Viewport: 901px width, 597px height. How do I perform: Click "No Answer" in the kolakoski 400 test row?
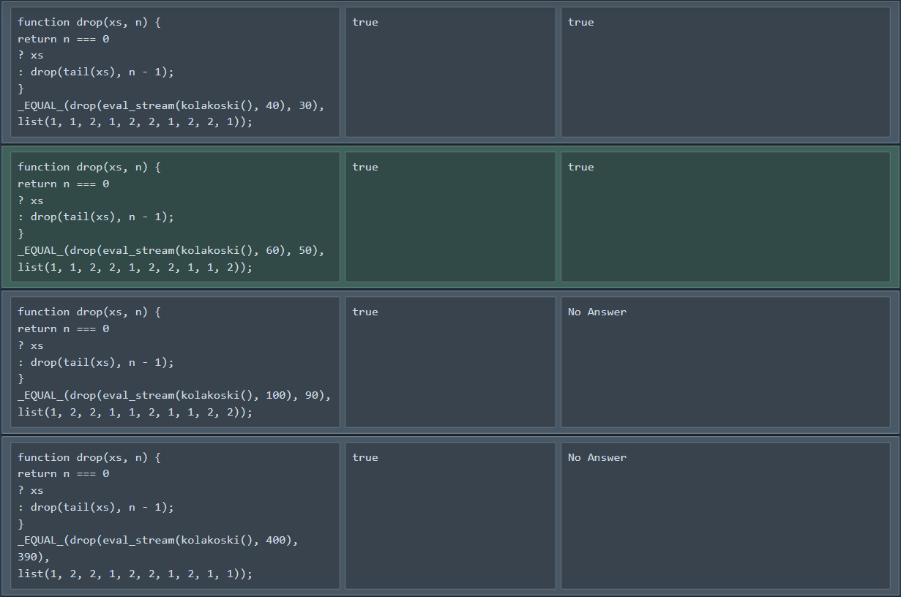coord(597,458)
